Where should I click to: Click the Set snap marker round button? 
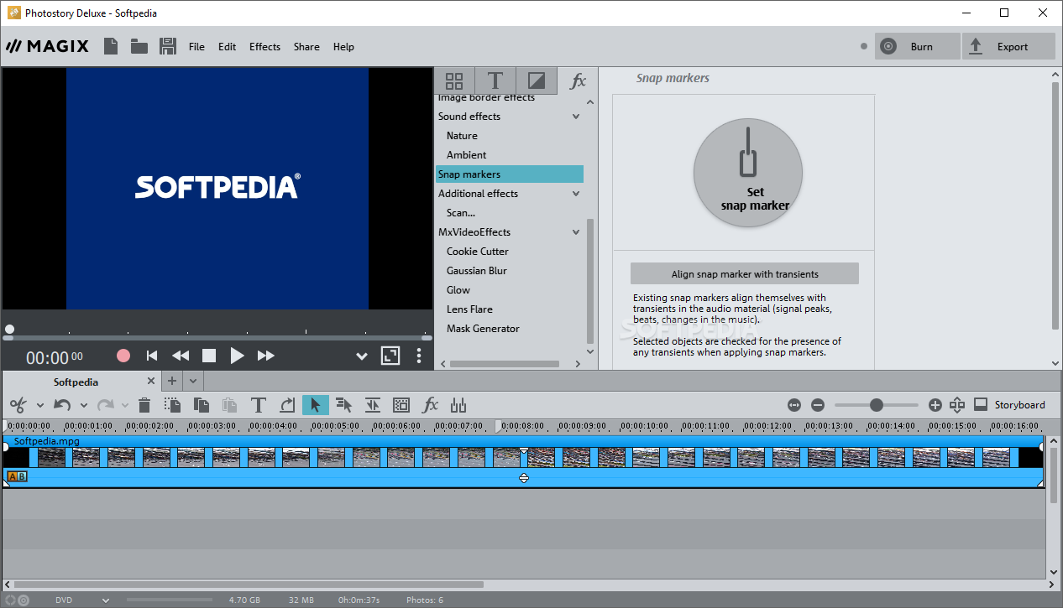coord(748,172)
